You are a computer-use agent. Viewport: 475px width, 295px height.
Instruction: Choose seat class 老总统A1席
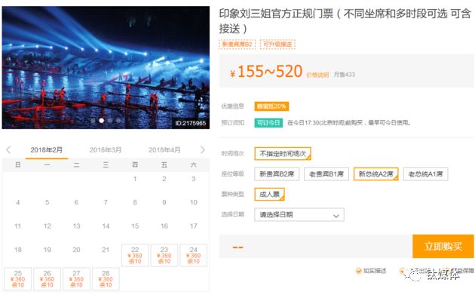[x=426, y=174]
